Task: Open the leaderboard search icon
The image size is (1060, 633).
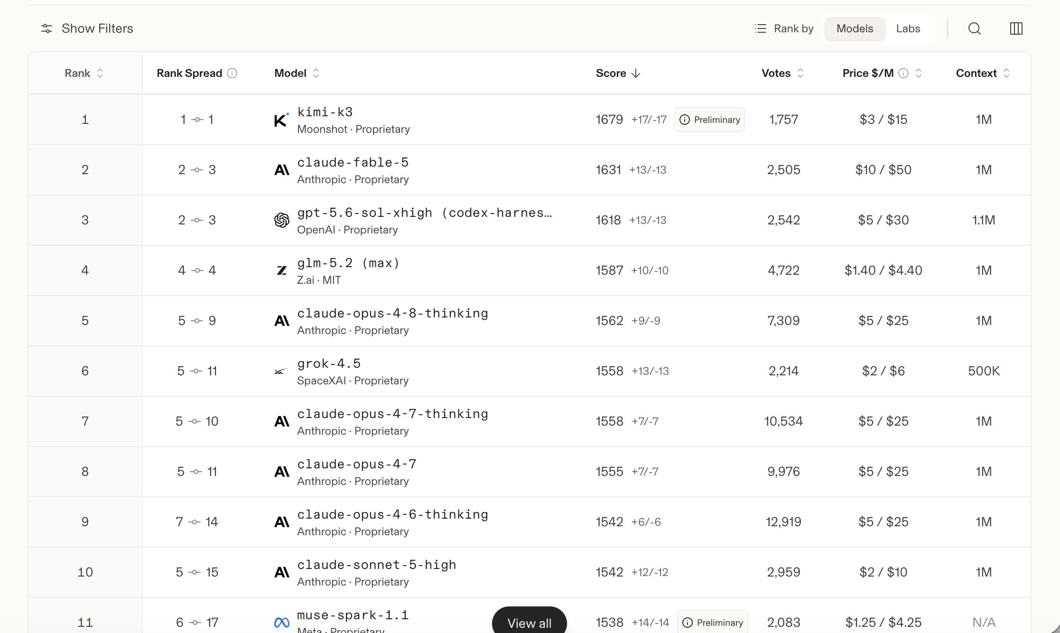Action: coord(975,28)
